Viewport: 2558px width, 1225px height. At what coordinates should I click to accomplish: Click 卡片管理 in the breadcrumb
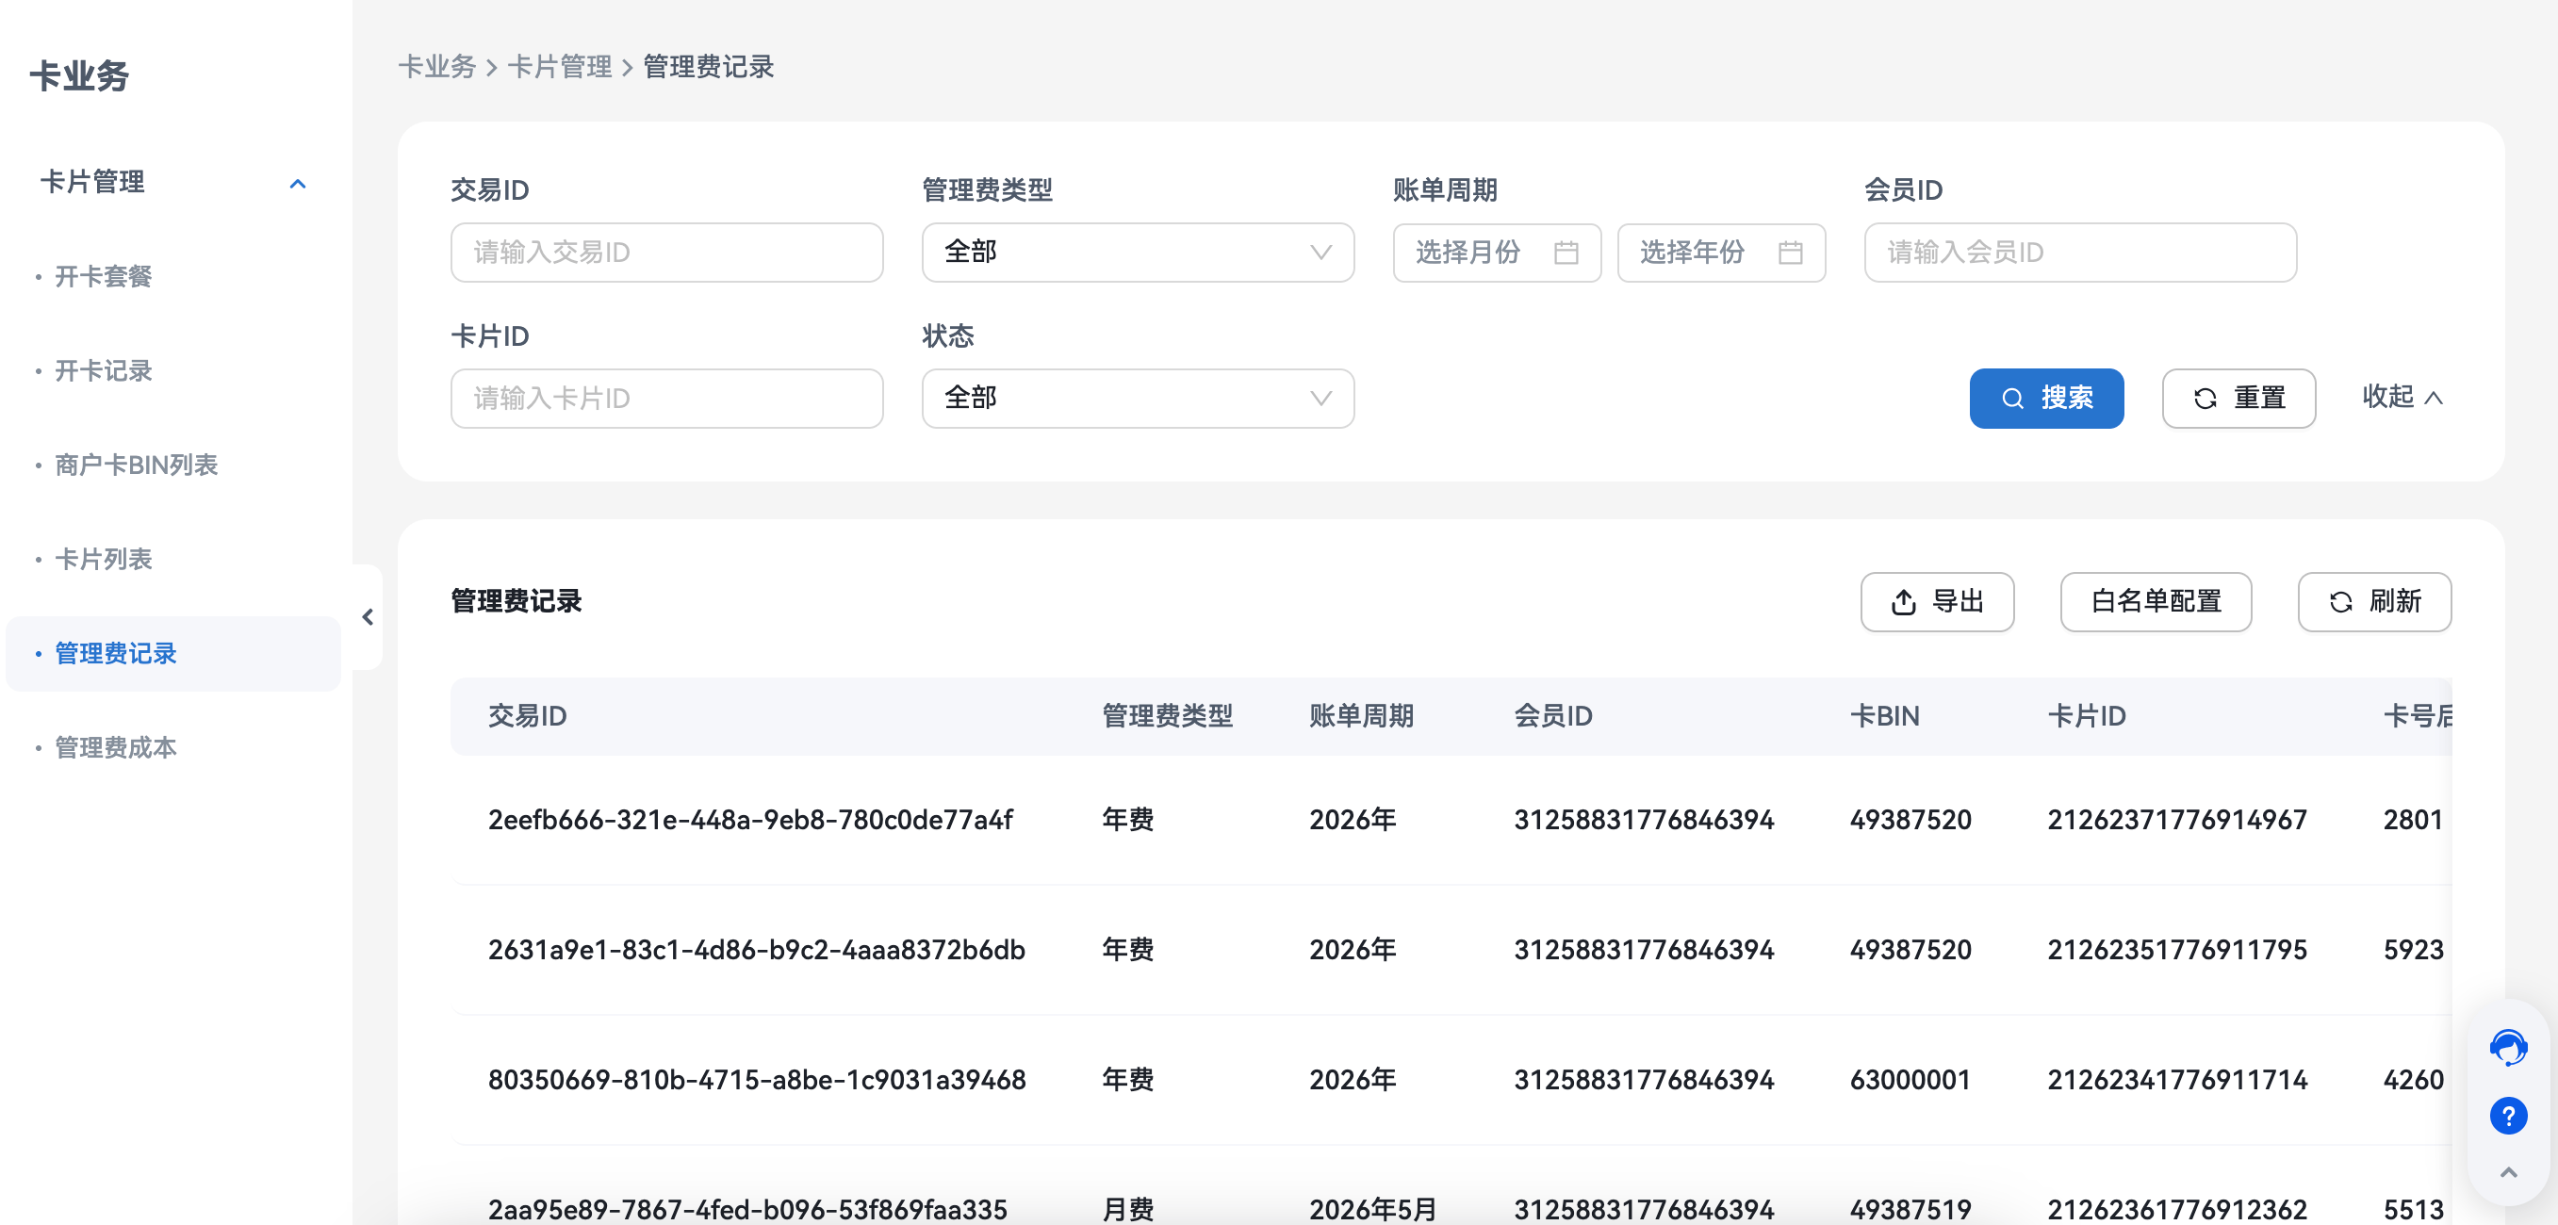pos(559,67)
